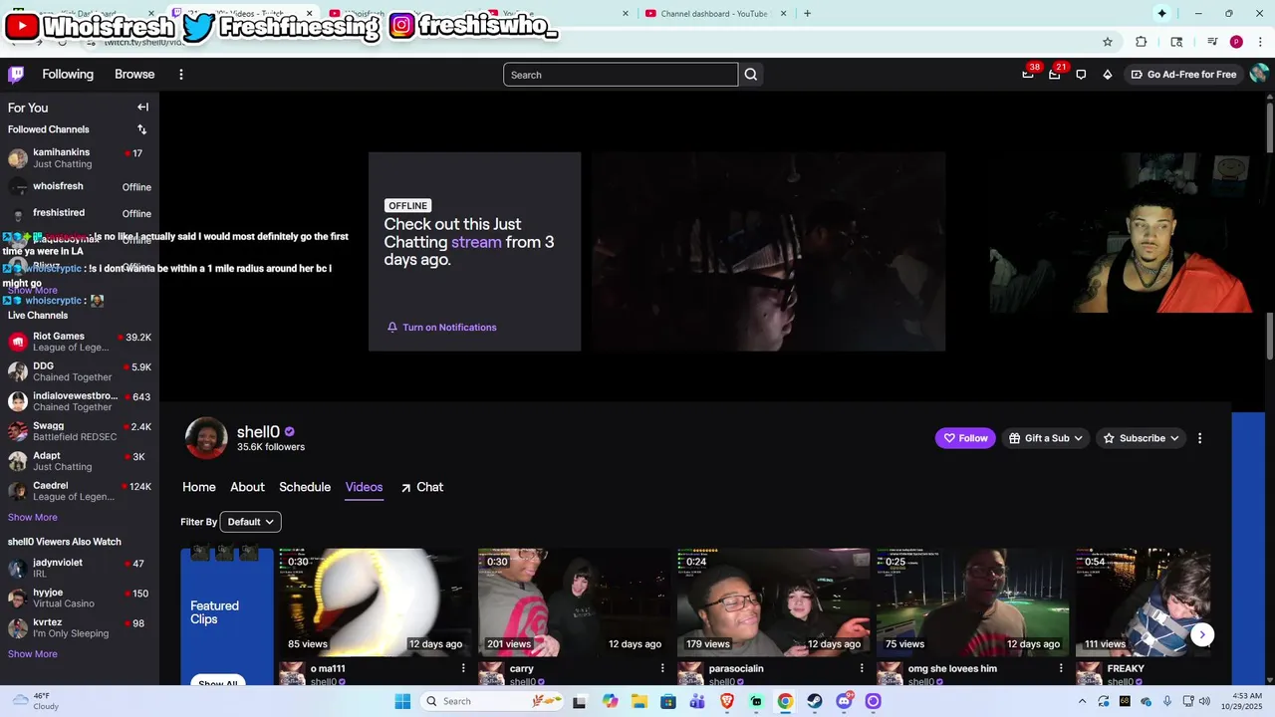
Task: Open kamihankins followed channel
Action: point(80,158)
